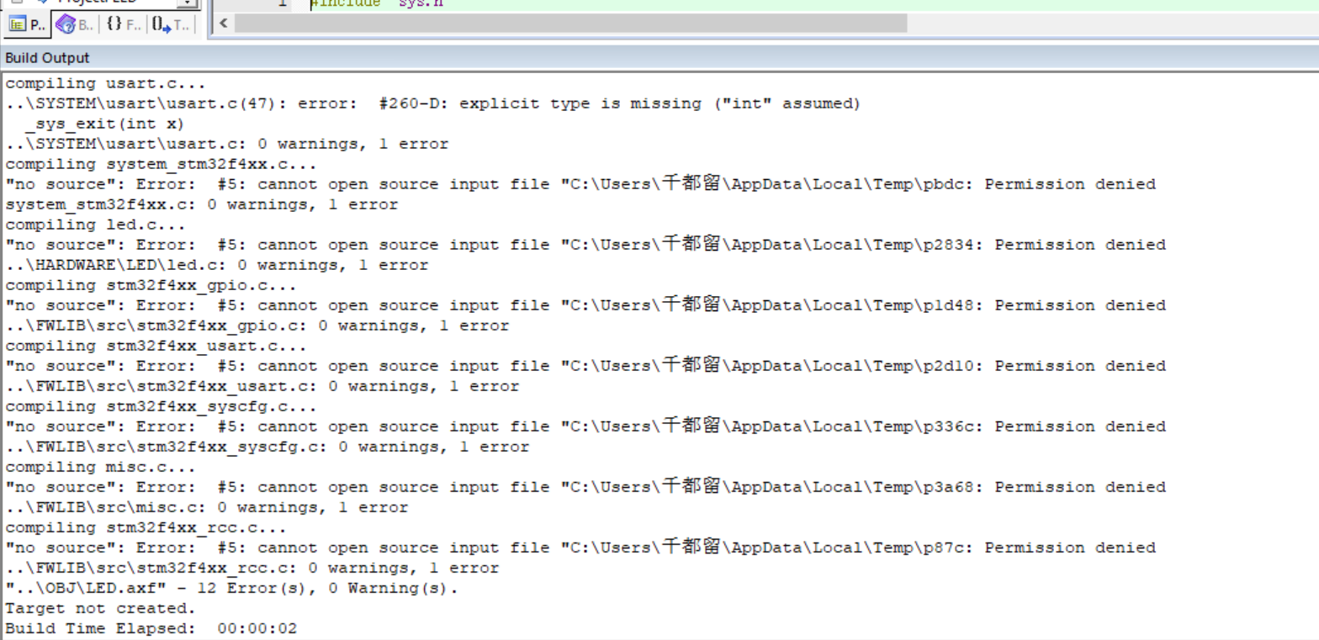Click the editor horizontal scrollbar thumb
The image size is (1319, 640).
tap(570, 23)
